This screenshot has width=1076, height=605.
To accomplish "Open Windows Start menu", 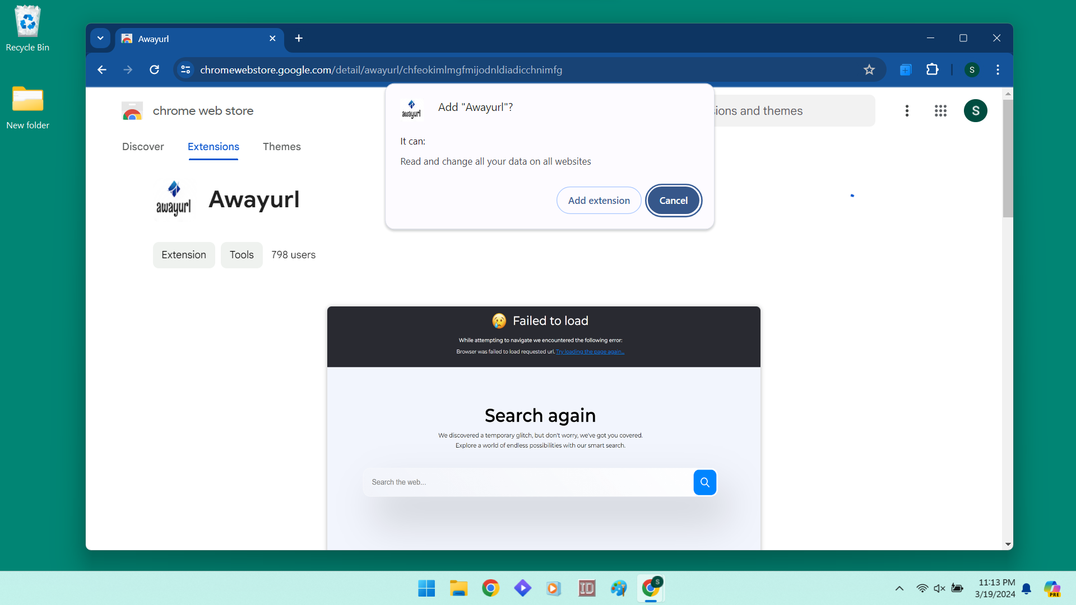I will tap(426, 588).
